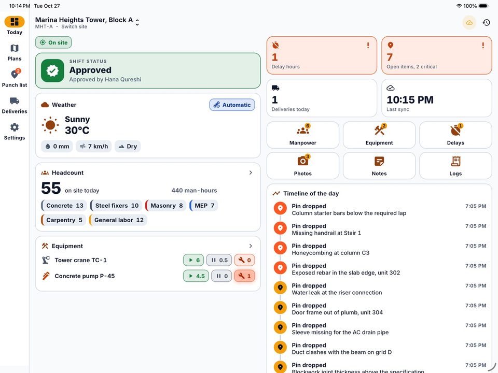Open the Equipment quick action
Screen dimensions: 498x373
click(379, 135)
